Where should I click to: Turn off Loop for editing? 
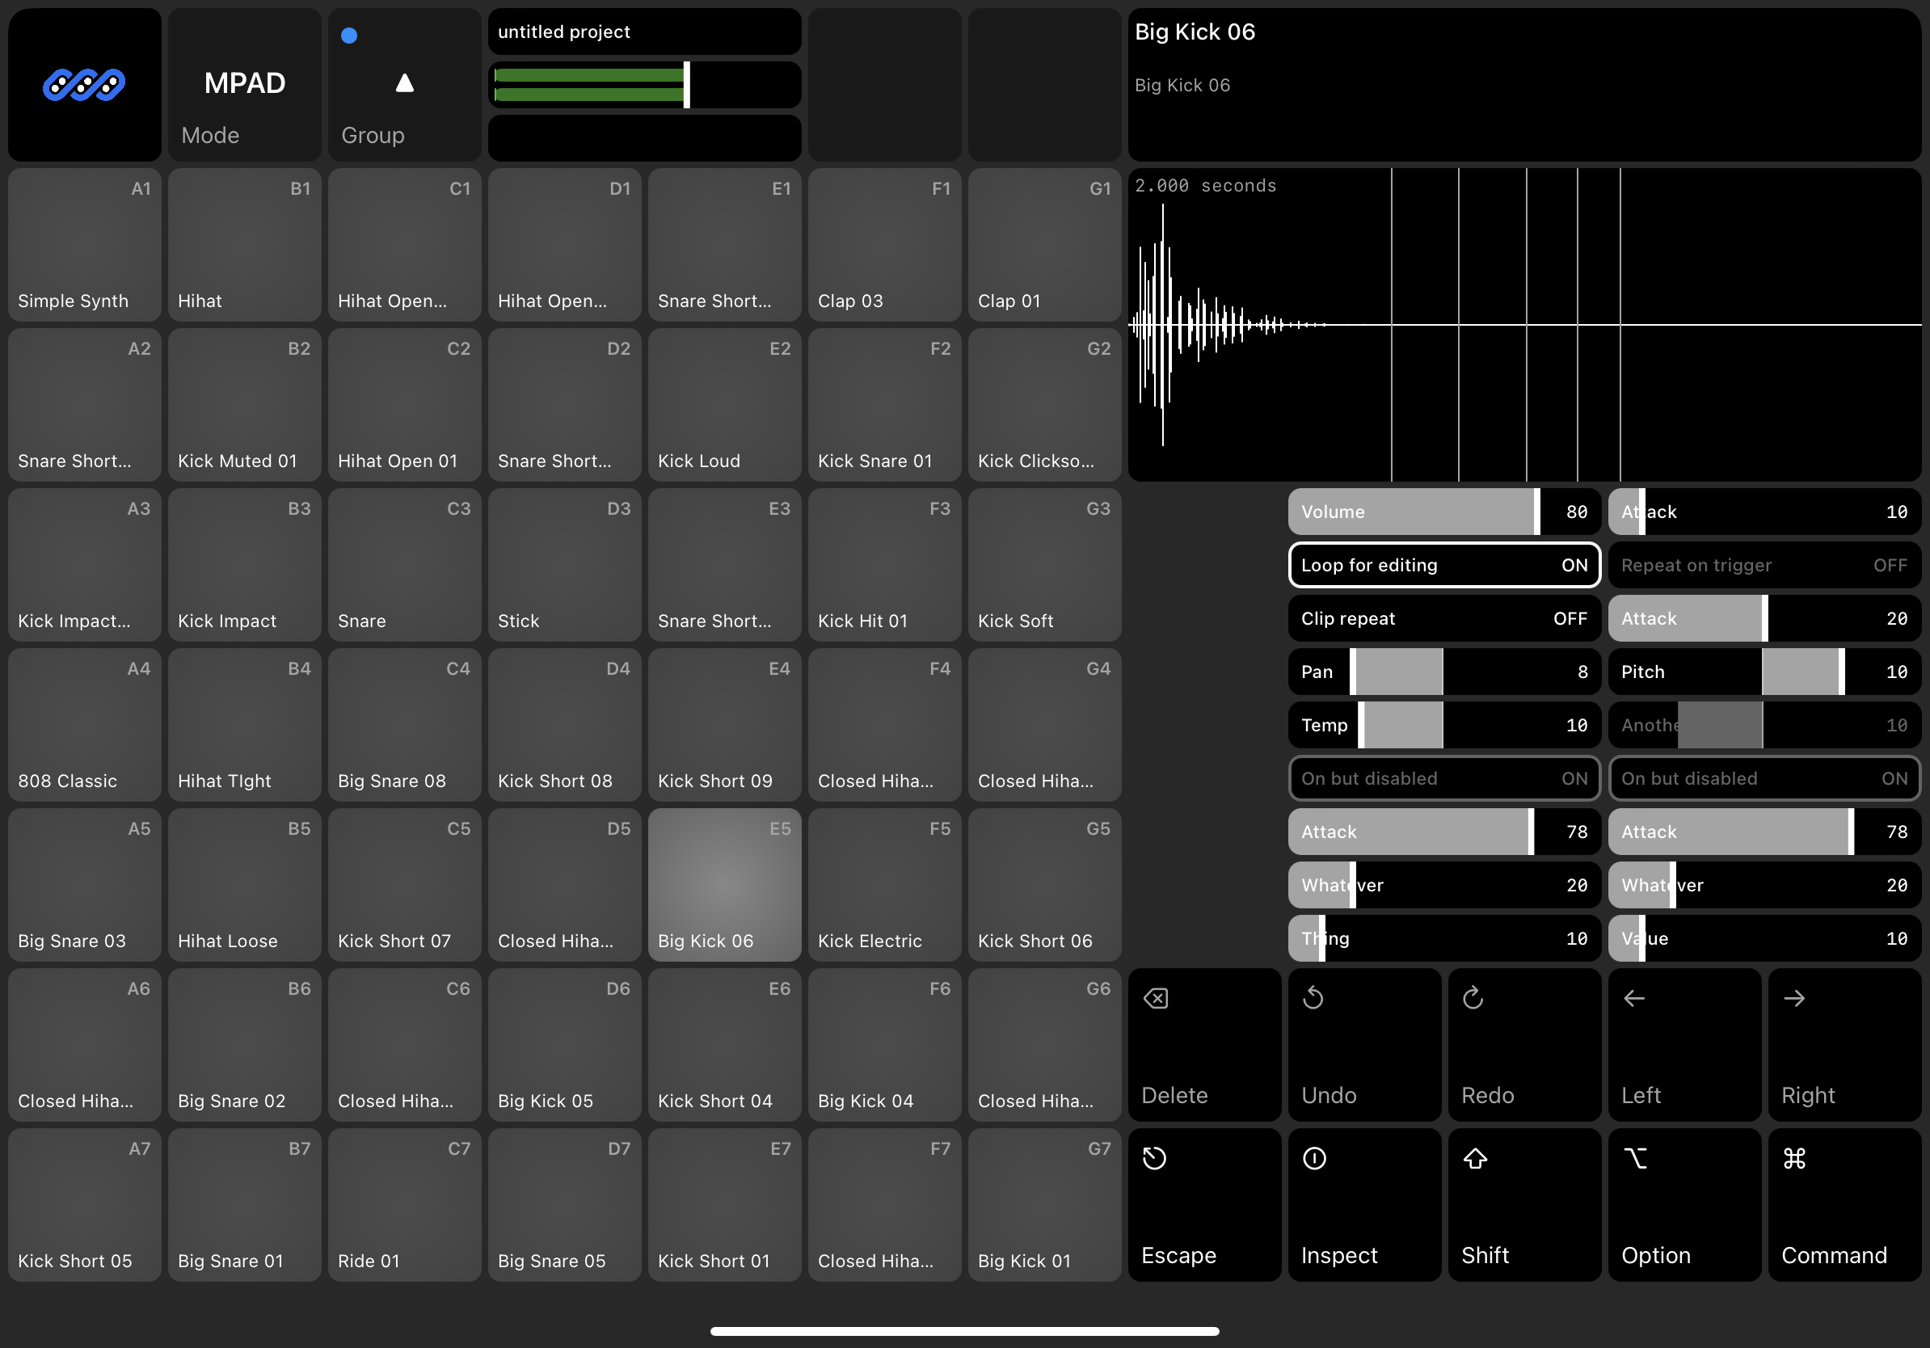(1444, 565)
